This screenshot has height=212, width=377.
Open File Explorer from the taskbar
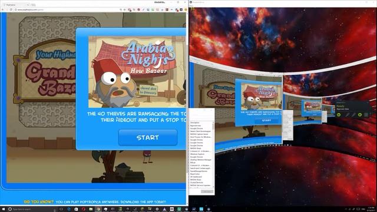91,209
